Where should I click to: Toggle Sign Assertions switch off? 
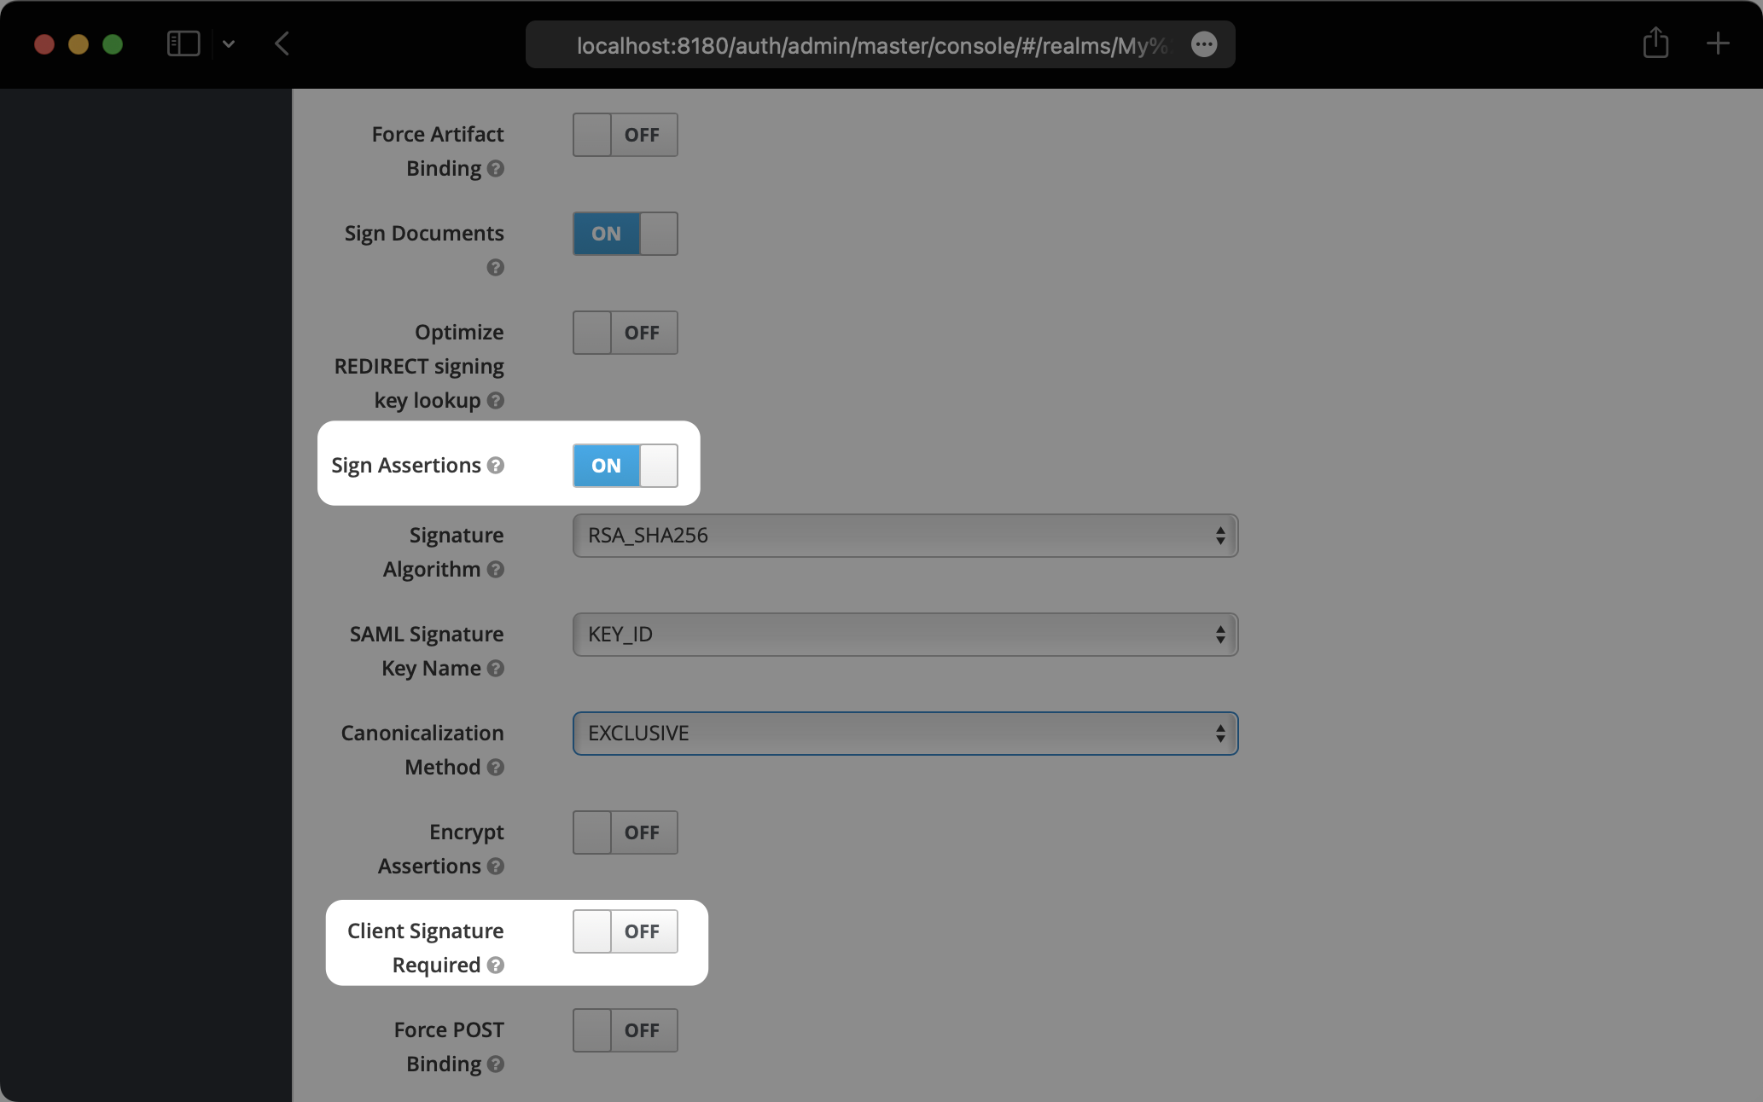625,466
